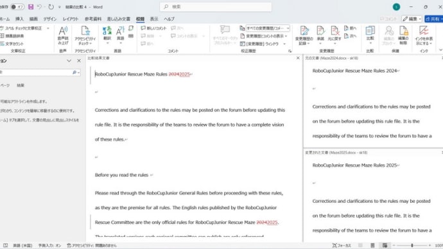Open the すべての変更履歴/コメント markup dropdown
443x249 pixels.
pyautogui.click(x=267, y=28)
